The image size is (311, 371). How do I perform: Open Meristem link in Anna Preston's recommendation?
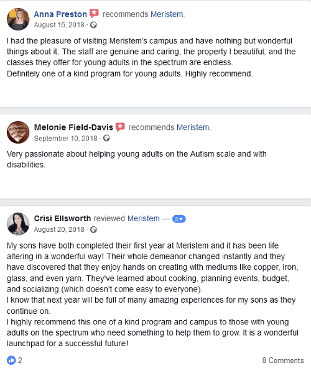point(167,14)
